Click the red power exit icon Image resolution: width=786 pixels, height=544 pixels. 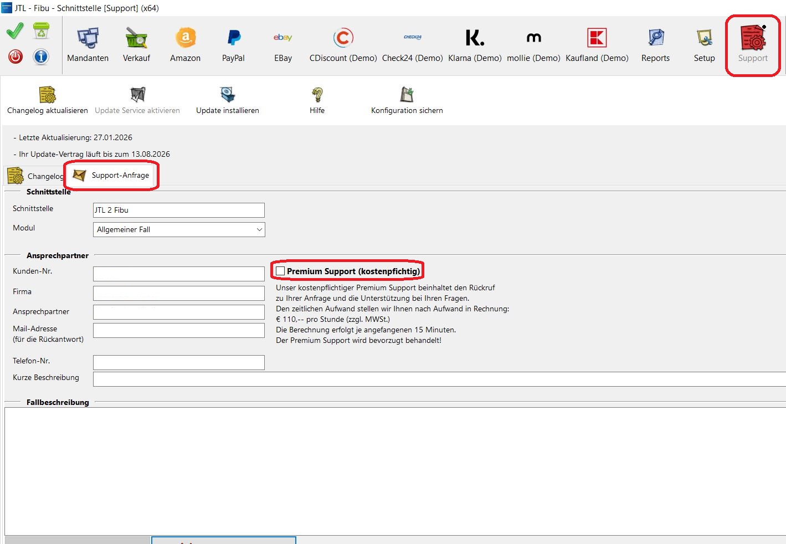tap(16, 57)
